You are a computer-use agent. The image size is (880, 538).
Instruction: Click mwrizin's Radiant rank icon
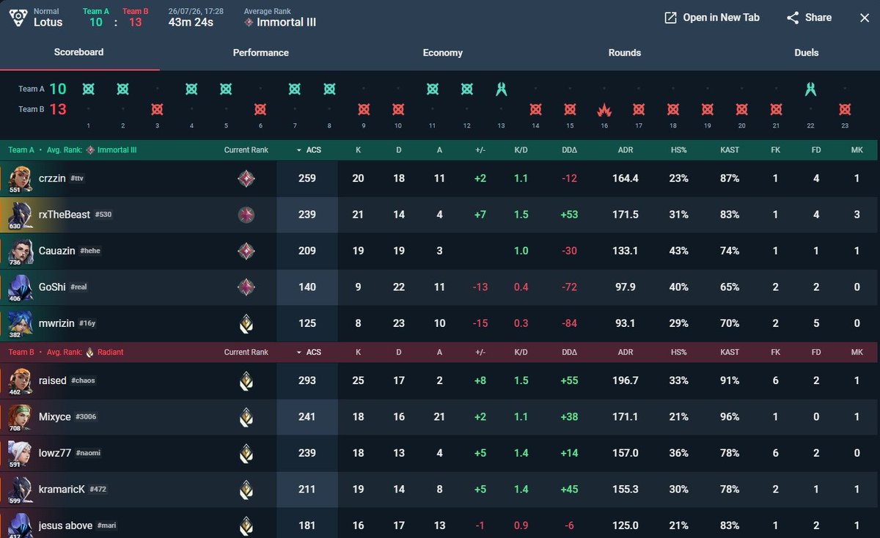246,323
